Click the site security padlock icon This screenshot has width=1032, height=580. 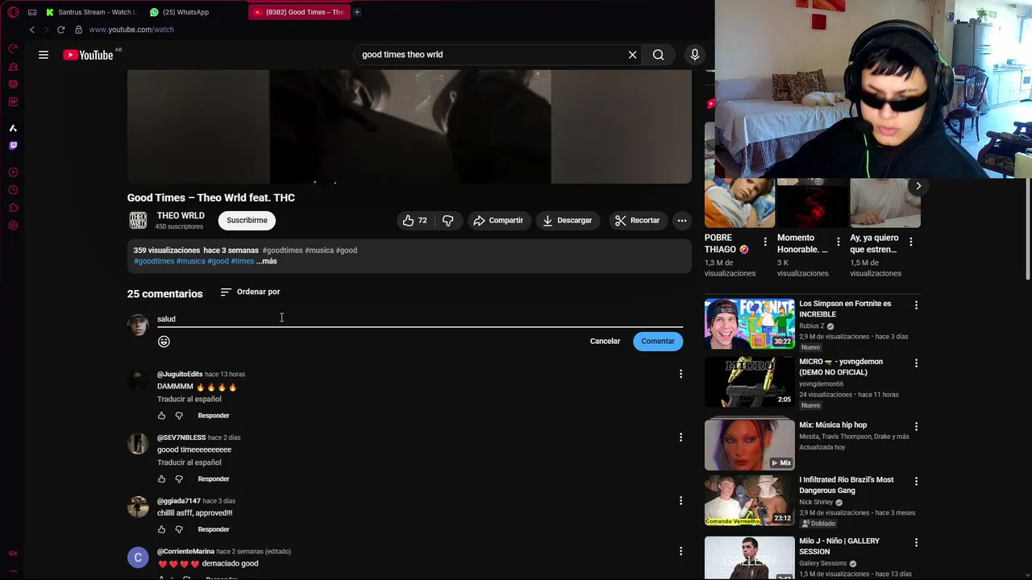tap(78, 30)
